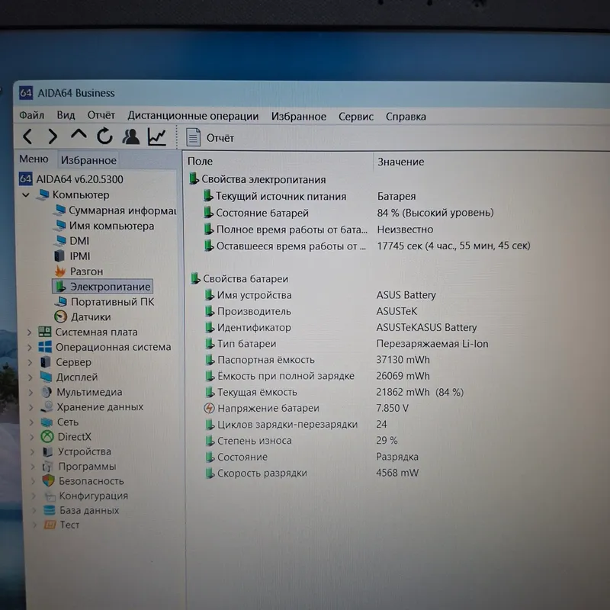Click the Циклов зарядки-перезарядки row
Screen dimensions: 610x610
point(297,424)
